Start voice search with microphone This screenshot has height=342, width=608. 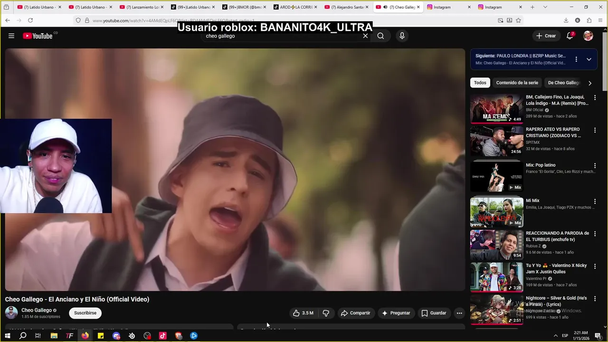coord(402,36)
